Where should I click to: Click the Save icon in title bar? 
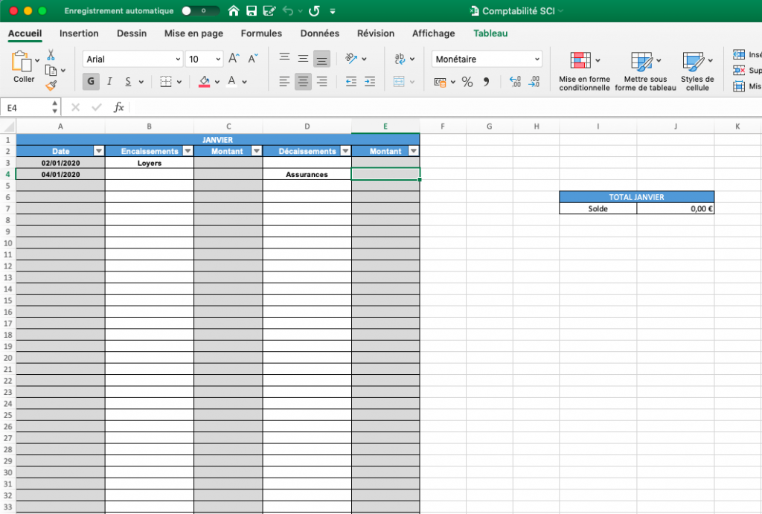coord(251,11)
